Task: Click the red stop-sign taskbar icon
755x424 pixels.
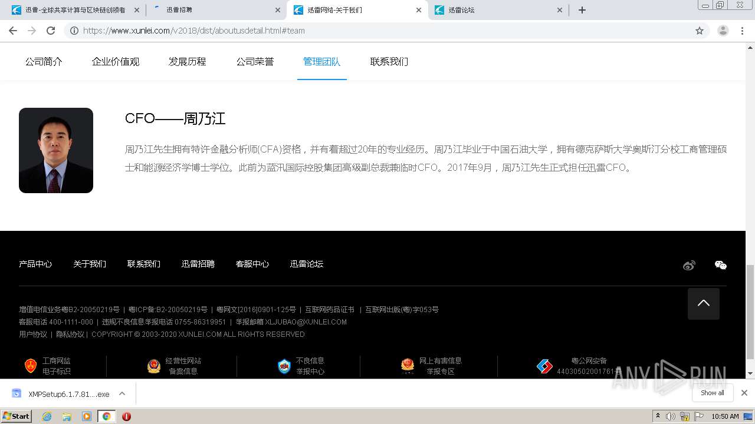Action: coord(126,416)
